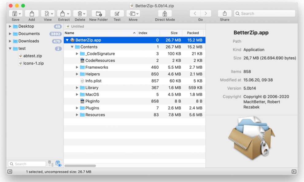Image resolution: width=304 pixels, height=182 pixels.
Task: Open the Save options dropdown arrow
Action: click(20, 14)
